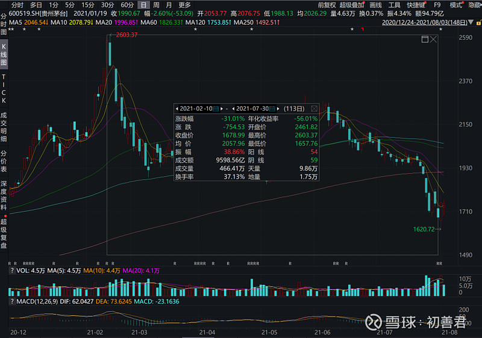Open the 更多 more periods menu
482x338 pixels.
click(185, 5)
